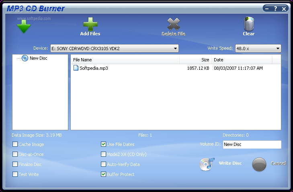This screenshot has width=293, height=192.
Task: Sort by the Date column header
Action: tap(242, 60)
